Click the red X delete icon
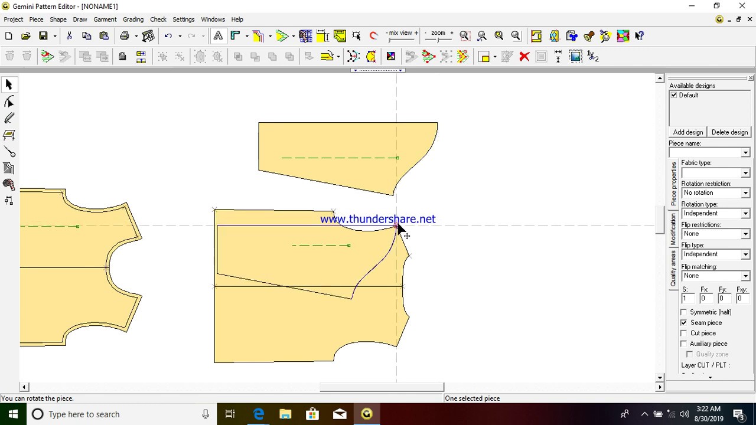Viewport: 756px width, 425px height. pyautogui.click(x=524, y=57)
